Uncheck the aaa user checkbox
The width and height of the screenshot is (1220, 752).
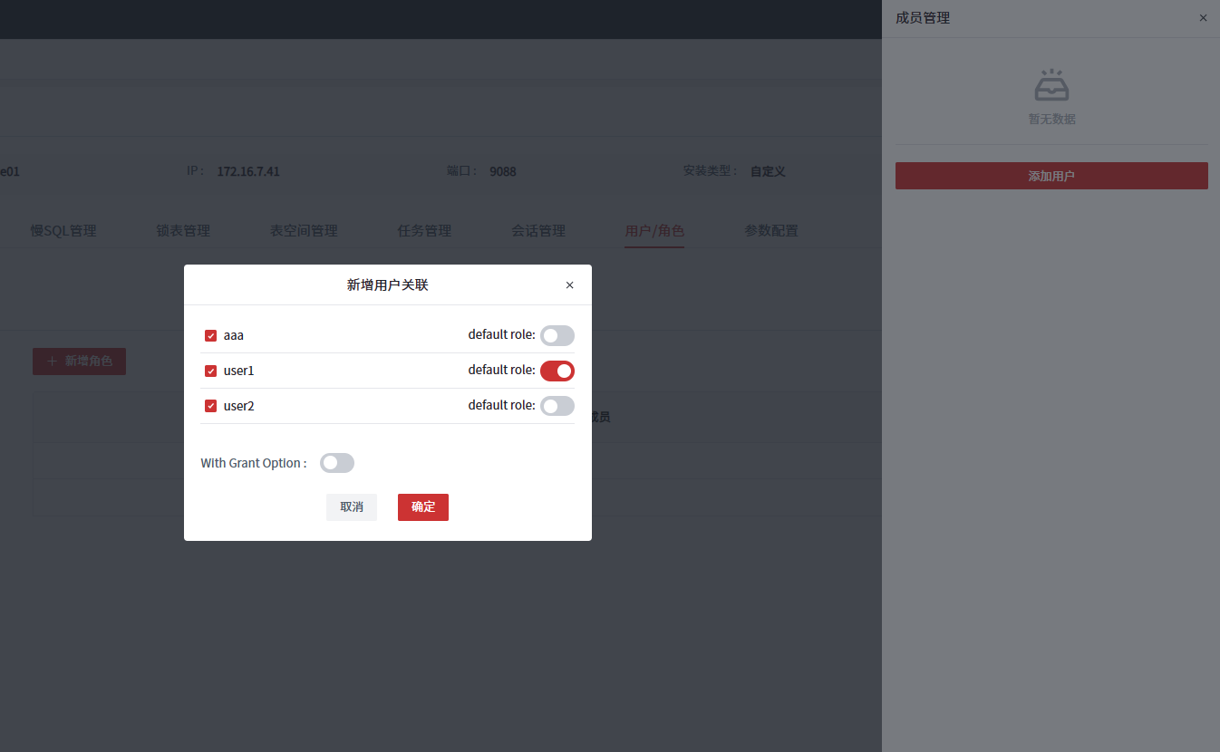tap(210, 335)
